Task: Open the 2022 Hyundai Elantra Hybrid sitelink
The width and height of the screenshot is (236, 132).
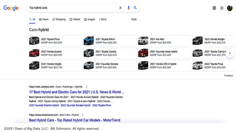Action: tap(44, 105)
